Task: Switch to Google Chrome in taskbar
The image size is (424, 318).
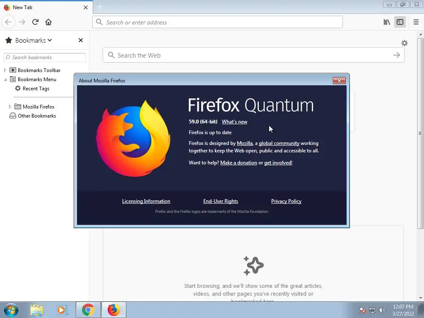Action: (88, 310)
